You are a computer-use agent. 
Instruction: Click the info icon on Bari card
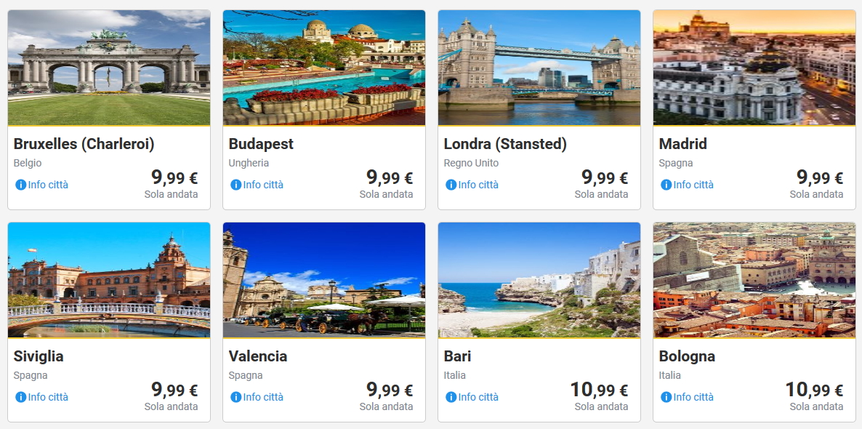pos(451,397)
